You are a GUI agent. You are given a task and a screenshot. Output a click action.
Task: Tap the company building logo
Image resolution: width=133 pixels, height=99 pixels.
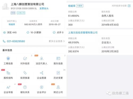click(6, 6)
